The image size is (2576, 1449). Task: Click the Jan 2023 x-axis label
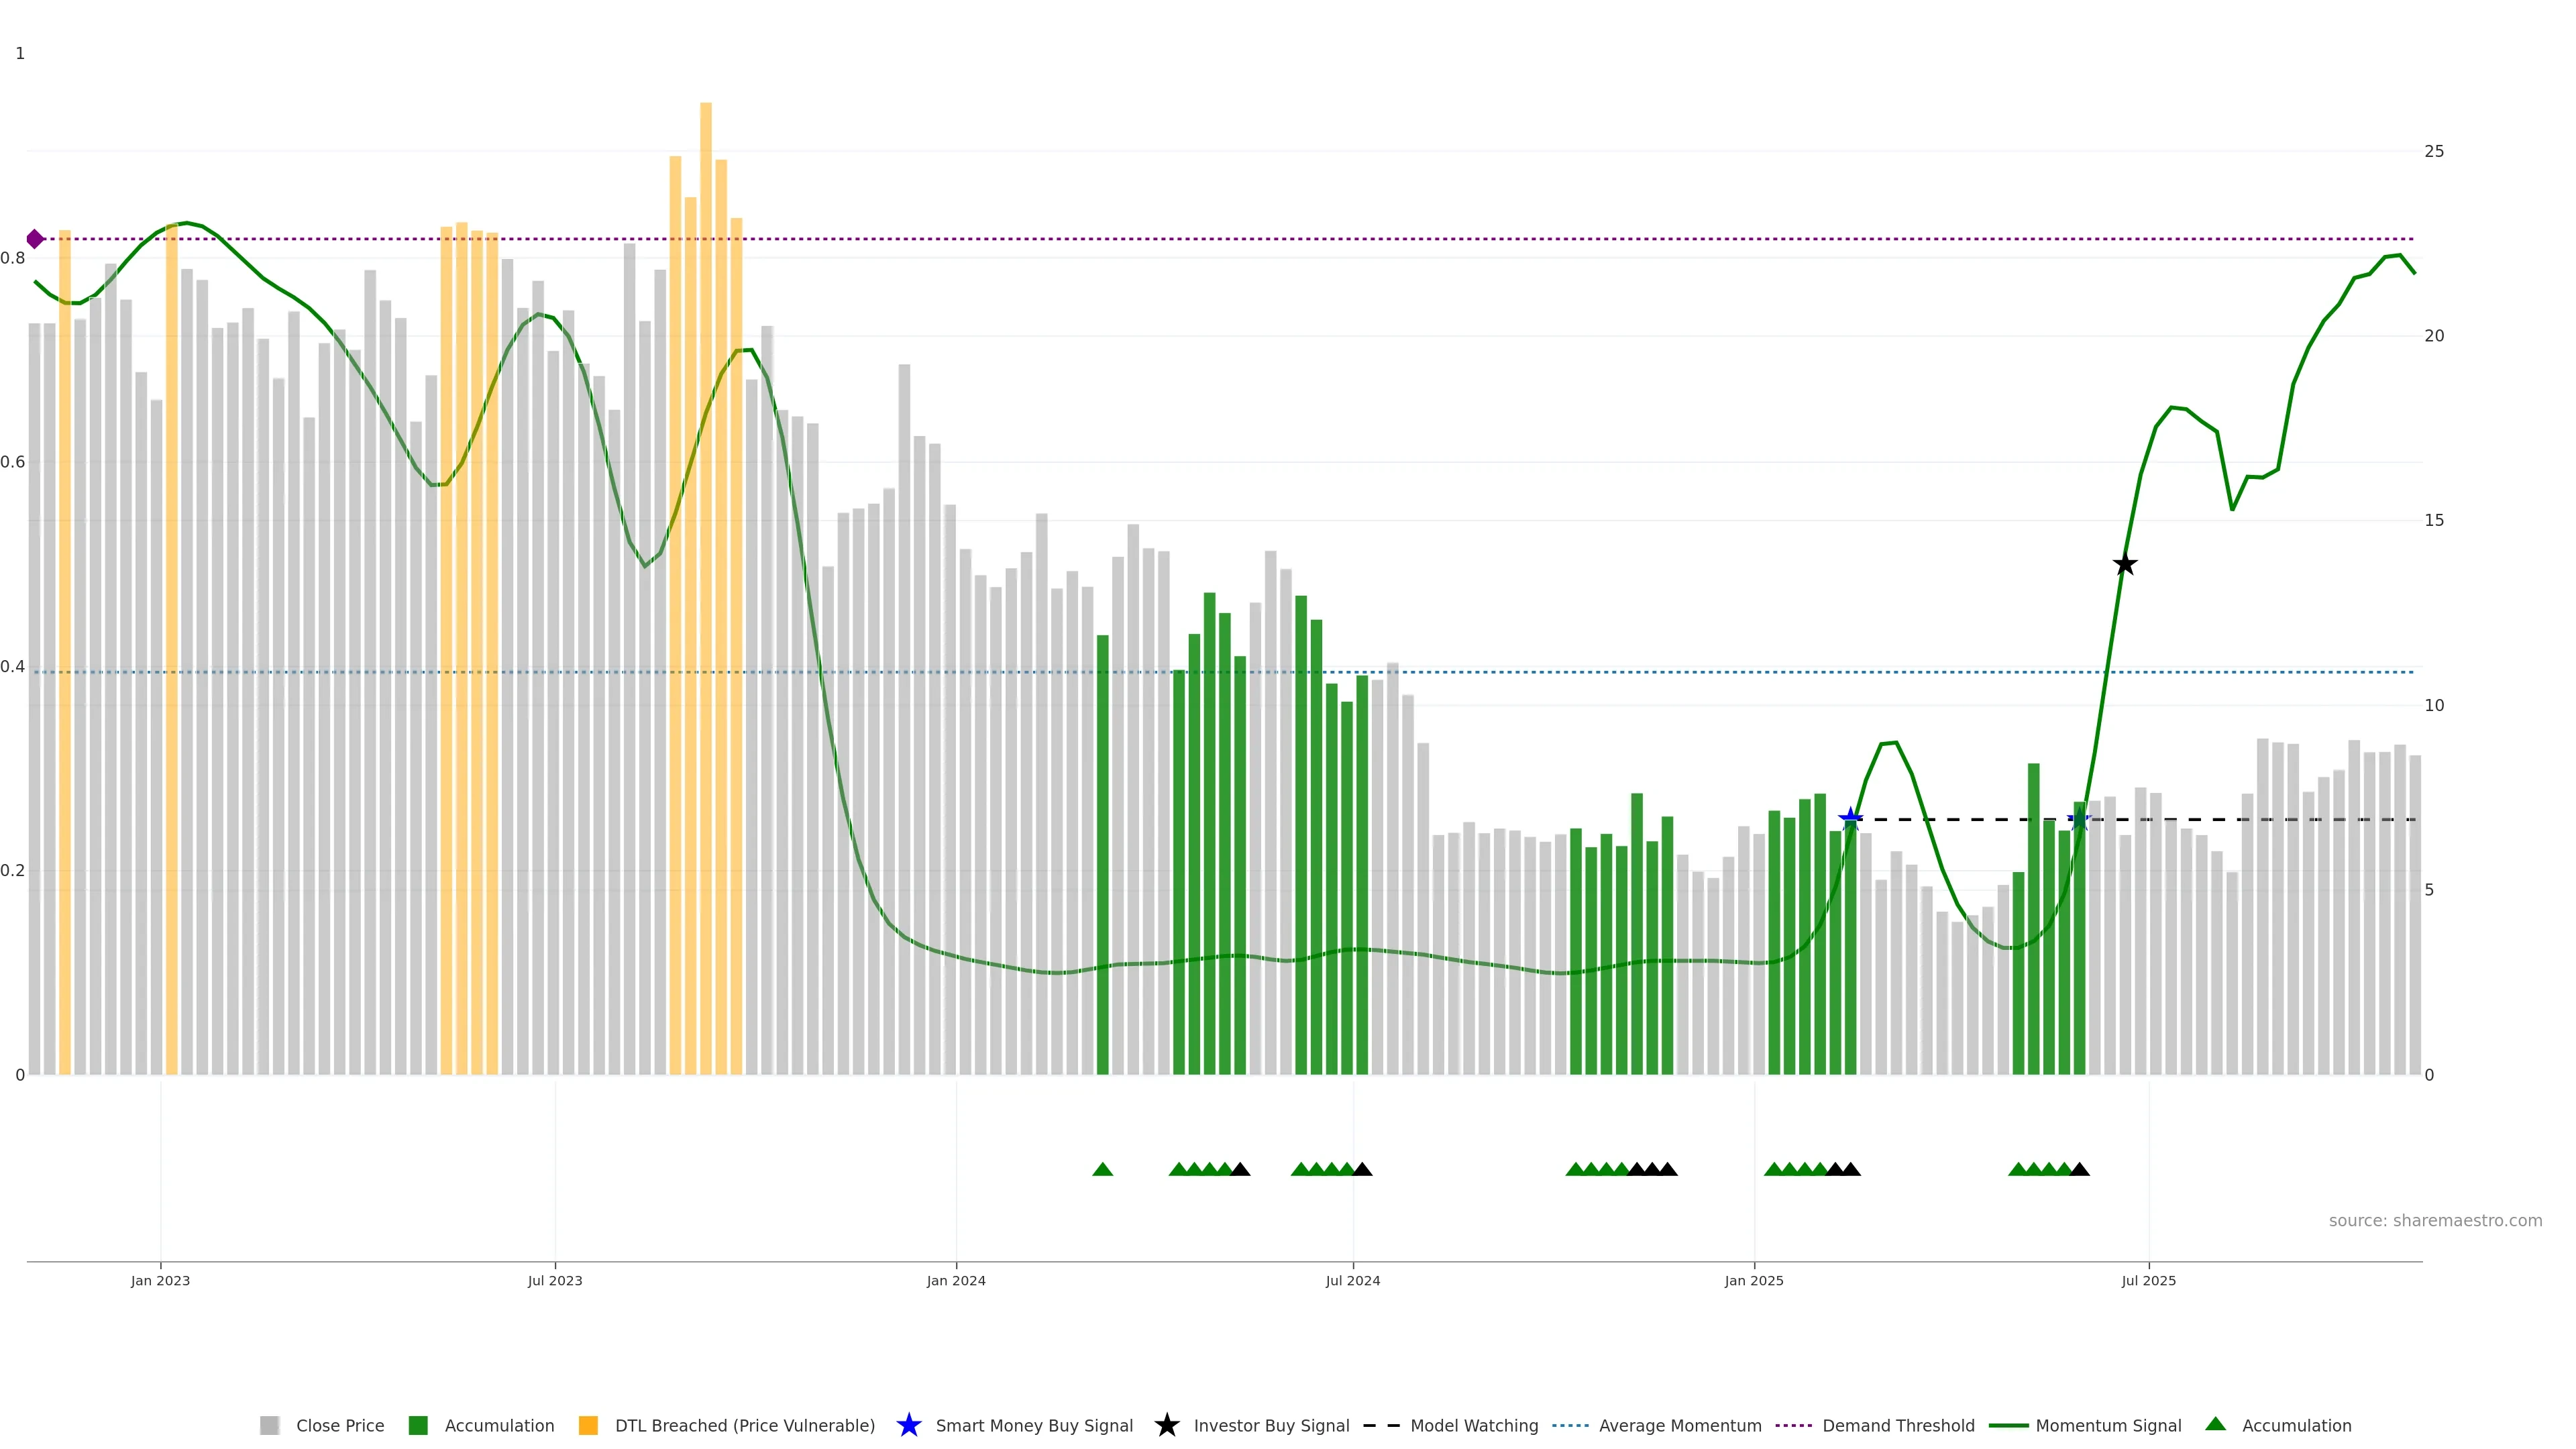pyautogui.click(x=160, y=1280)
